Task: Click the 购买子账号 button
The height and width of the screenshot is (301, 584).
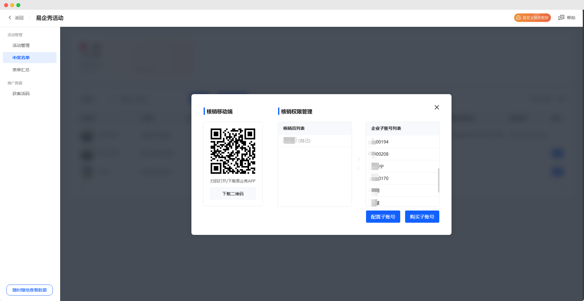Action: coord(422,217)
